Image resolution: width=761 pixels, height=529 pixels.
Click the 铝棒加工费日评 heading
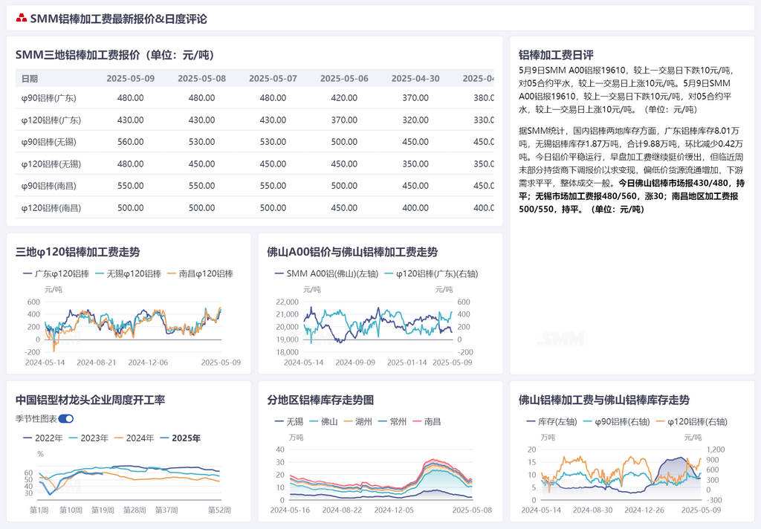coord(556,55)
